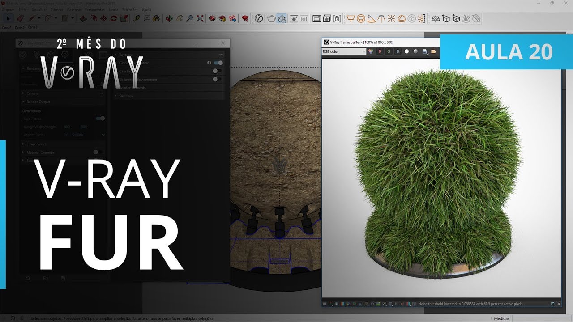Screen dimensions: 573x322
Task: Toggle the Material Override switch
Action: click(x=98, y=152)
